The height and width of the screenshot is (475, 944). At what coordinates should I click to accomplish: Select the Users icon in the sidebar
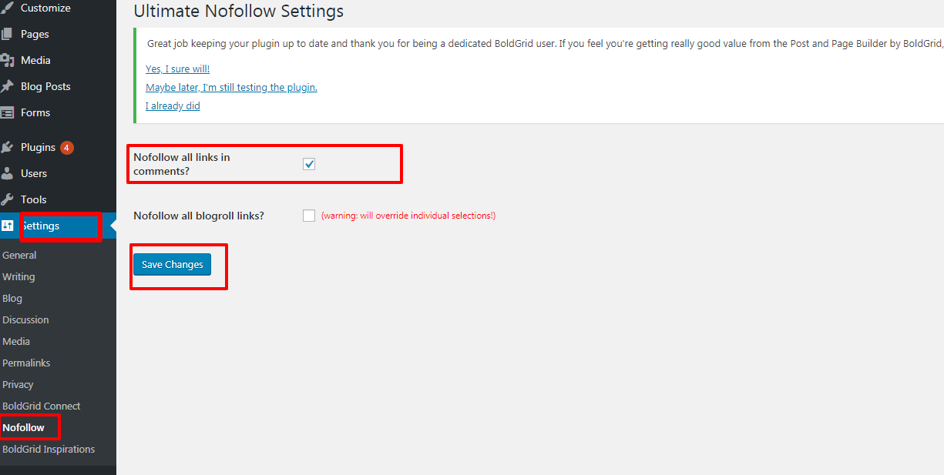pos(9,173)
